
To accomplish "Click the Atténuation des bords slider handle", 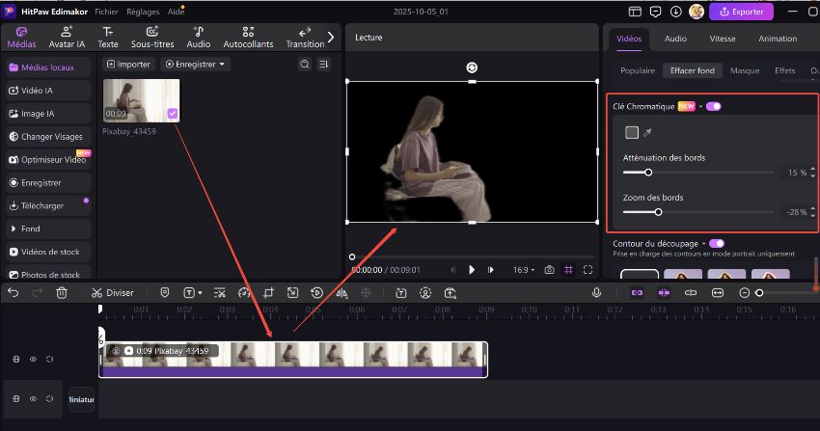I will 648,173.
